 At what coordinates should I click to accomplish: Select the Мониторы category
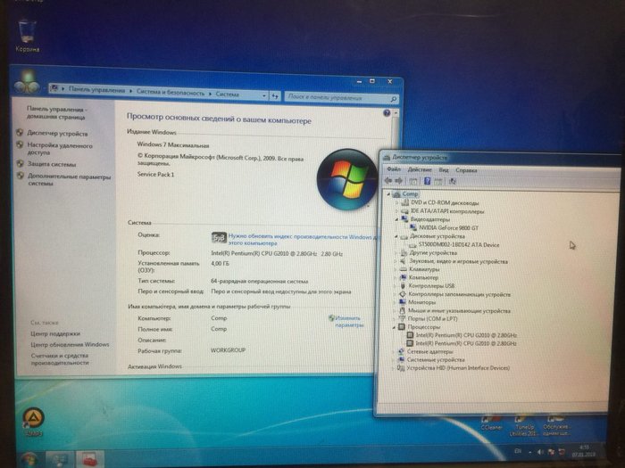click(x=421, y=302)
